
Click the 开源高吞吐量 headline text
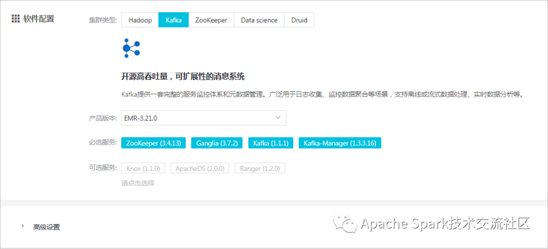tap(183, 77)
